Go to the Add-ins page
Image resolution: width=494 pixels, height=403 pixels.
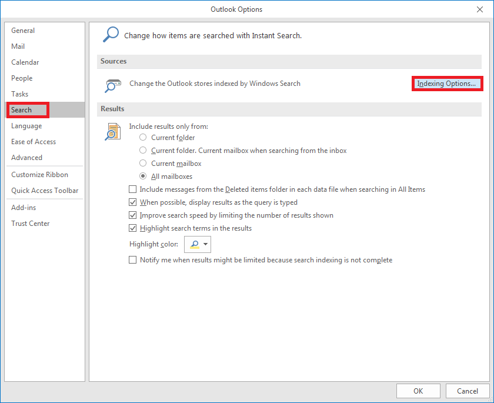coord(45,208)
